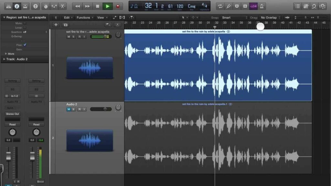The image size is (331, 186).
Task: Toggle the Solo S transport button
Action: click(245, 6)
